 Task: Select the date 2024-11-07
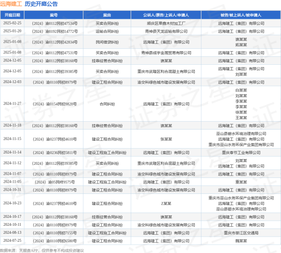tap(12, 174)
